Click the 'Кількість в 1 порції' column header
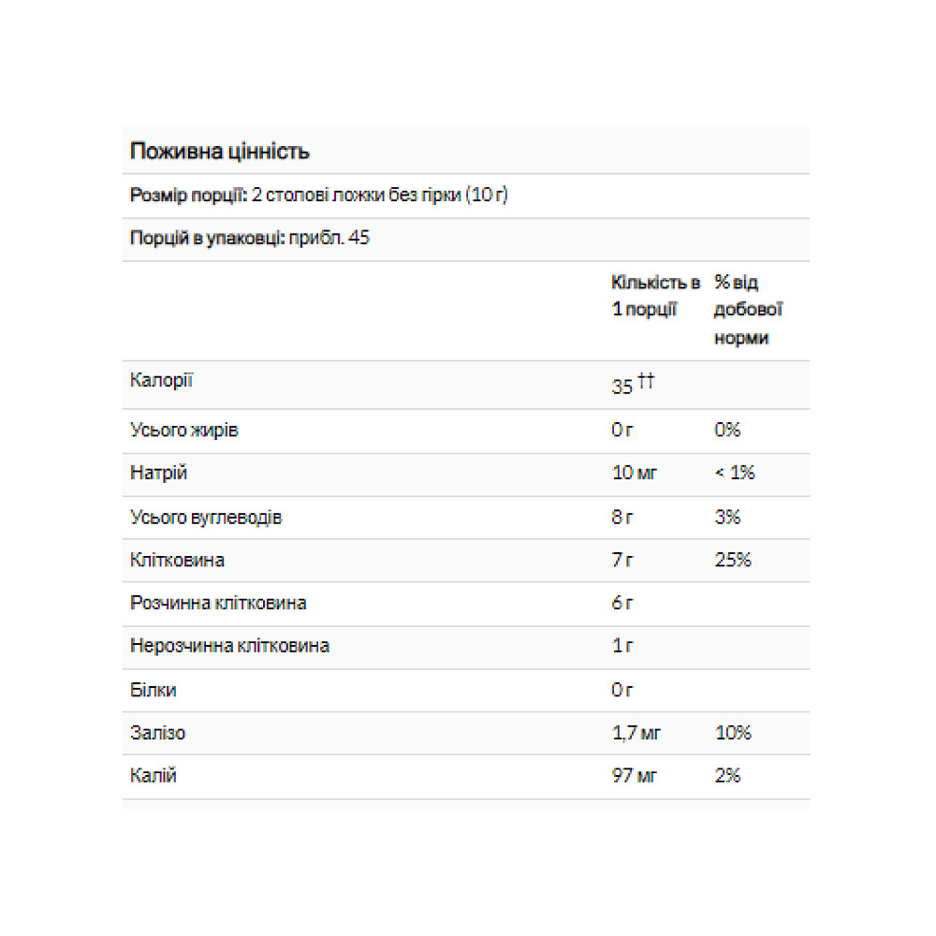The height and width of the screenshot is (936, 936). coord(655,296)
